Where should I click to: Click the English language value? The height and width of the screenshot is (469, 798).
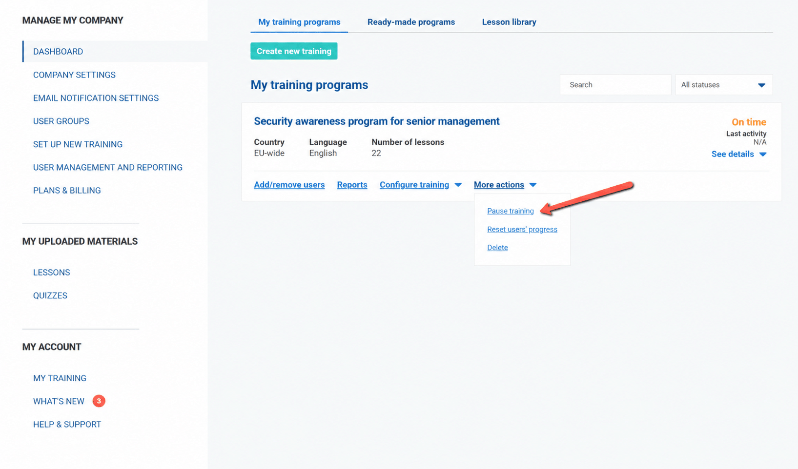(x=323, y=153)
